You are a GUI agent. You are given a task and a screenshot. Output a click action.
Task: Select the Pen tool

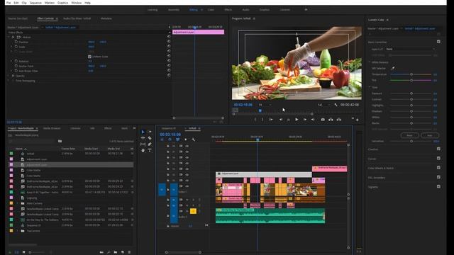coord(150,144)
